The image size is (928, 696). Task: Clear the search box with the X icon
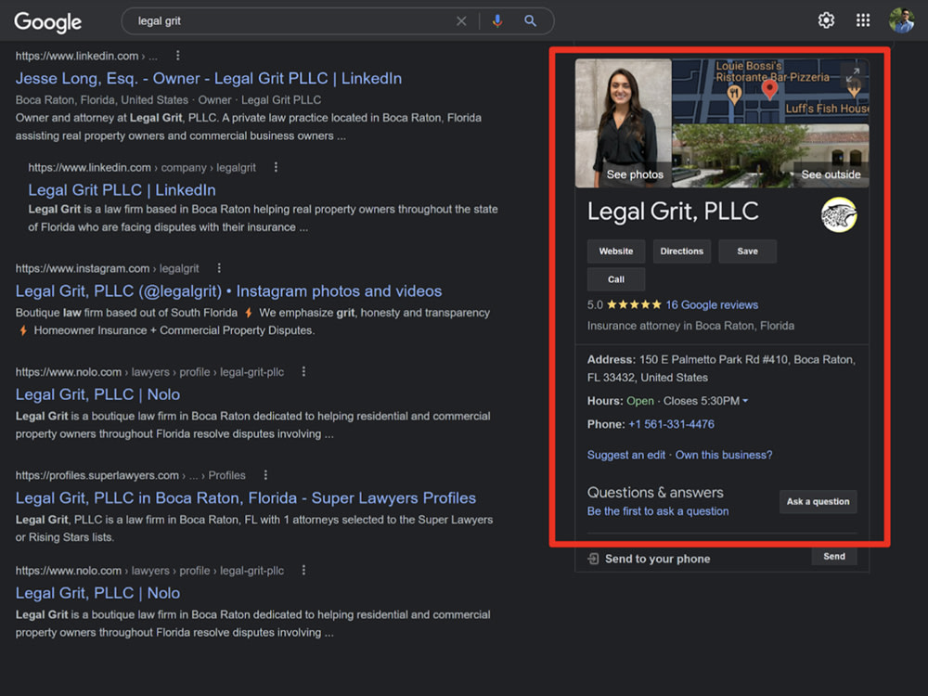pyautogui.click(x=461, y=21)
